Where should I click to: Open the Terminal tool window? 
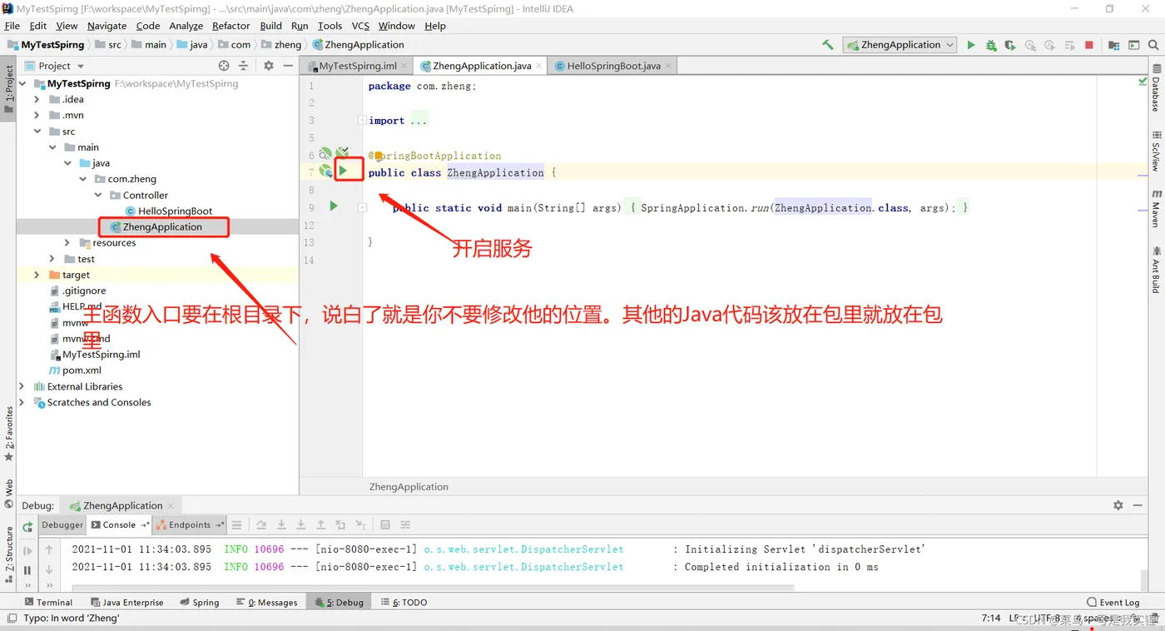coord(48,602)
